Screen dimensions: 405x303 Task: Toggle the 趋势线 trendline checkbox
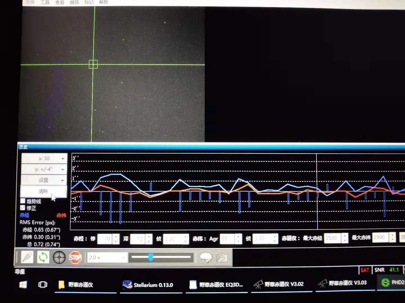[23, 201]
